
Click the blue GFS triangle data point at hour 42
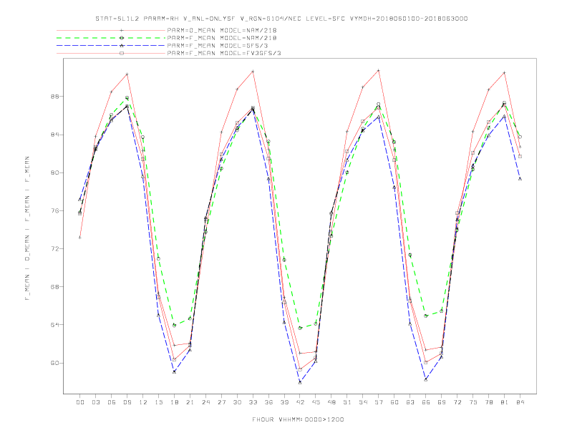[x=300, y=382]
